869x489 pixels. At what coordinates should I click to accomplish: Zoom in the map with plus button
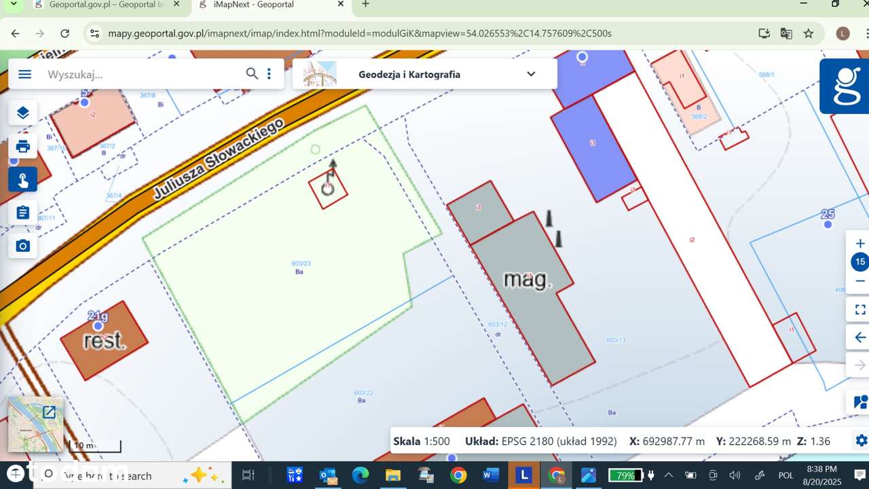(x=860, y=243)
